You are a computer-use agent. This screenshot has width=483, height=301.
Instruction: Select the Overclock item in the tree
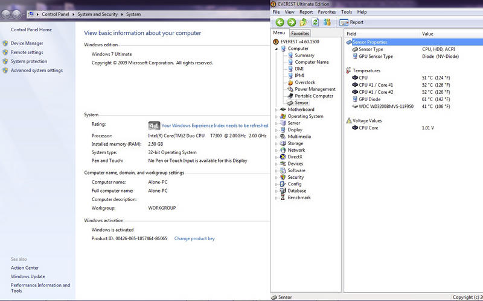tap(304, 82)
